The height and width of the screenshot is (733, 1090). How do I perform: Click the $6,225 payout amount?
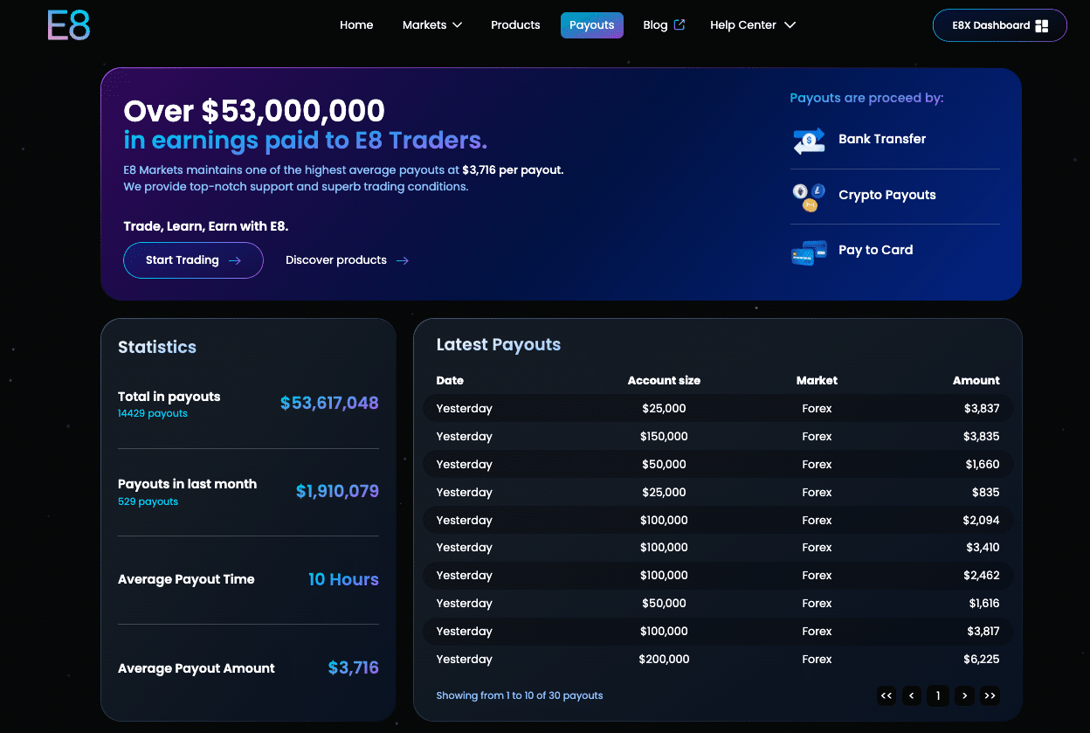982,660
